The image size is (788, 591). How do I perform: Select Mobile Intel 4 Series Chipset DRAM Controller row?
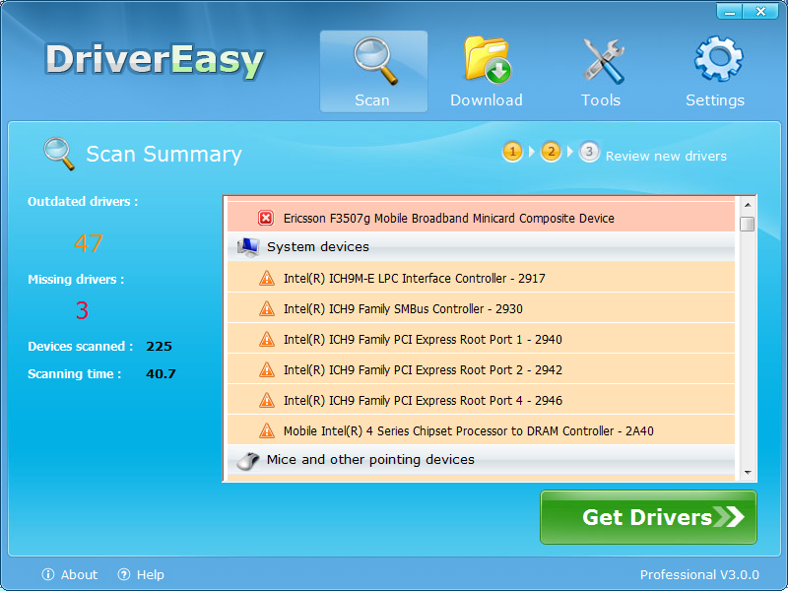click(481, 430)
